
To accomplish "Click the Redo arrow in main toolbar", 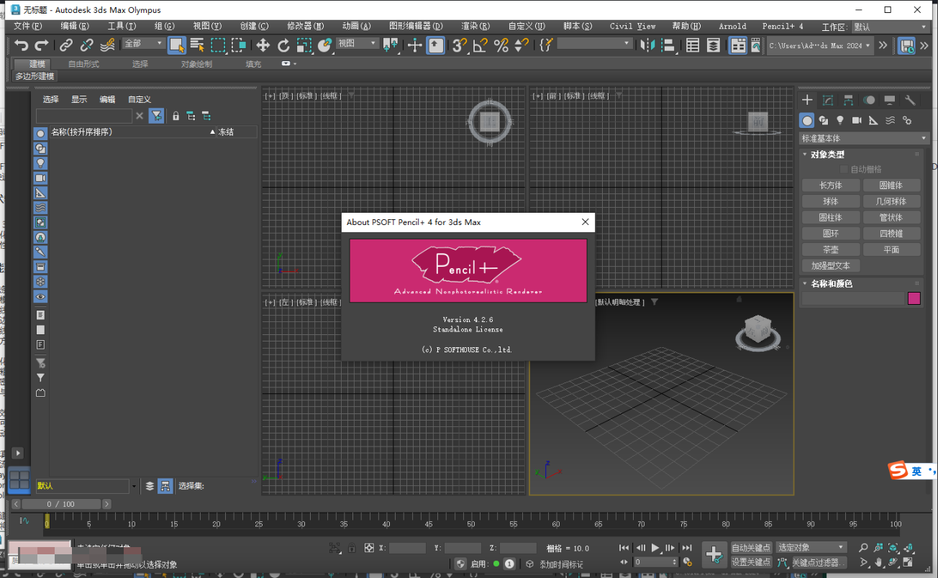I will 42,45.
